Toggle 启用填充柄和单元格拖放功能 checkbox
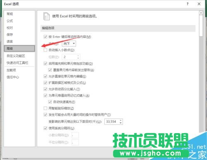Viewport: 207px width, 160px height. tap(45, 63)
